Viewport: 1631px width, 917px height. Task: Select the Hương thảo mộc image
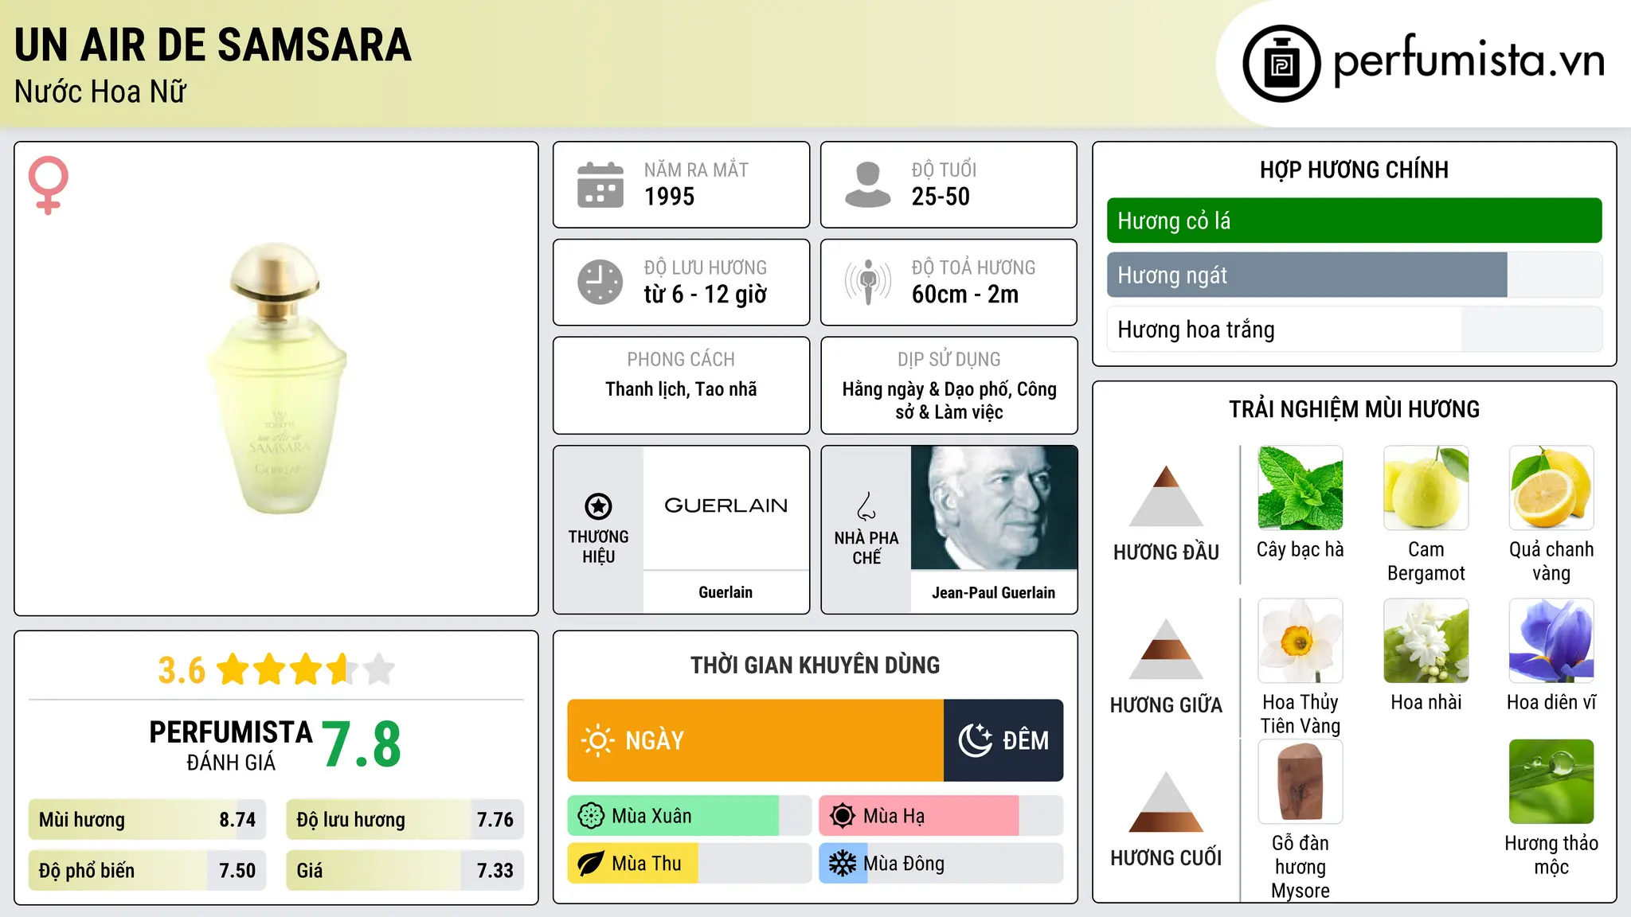click(1551, 782)
